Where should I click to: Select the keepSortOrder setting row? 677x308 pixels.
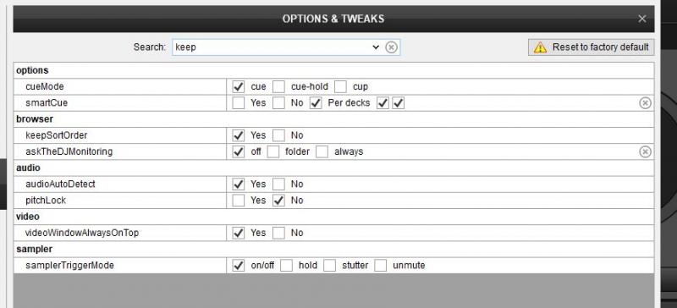click(x=333, y=135)
